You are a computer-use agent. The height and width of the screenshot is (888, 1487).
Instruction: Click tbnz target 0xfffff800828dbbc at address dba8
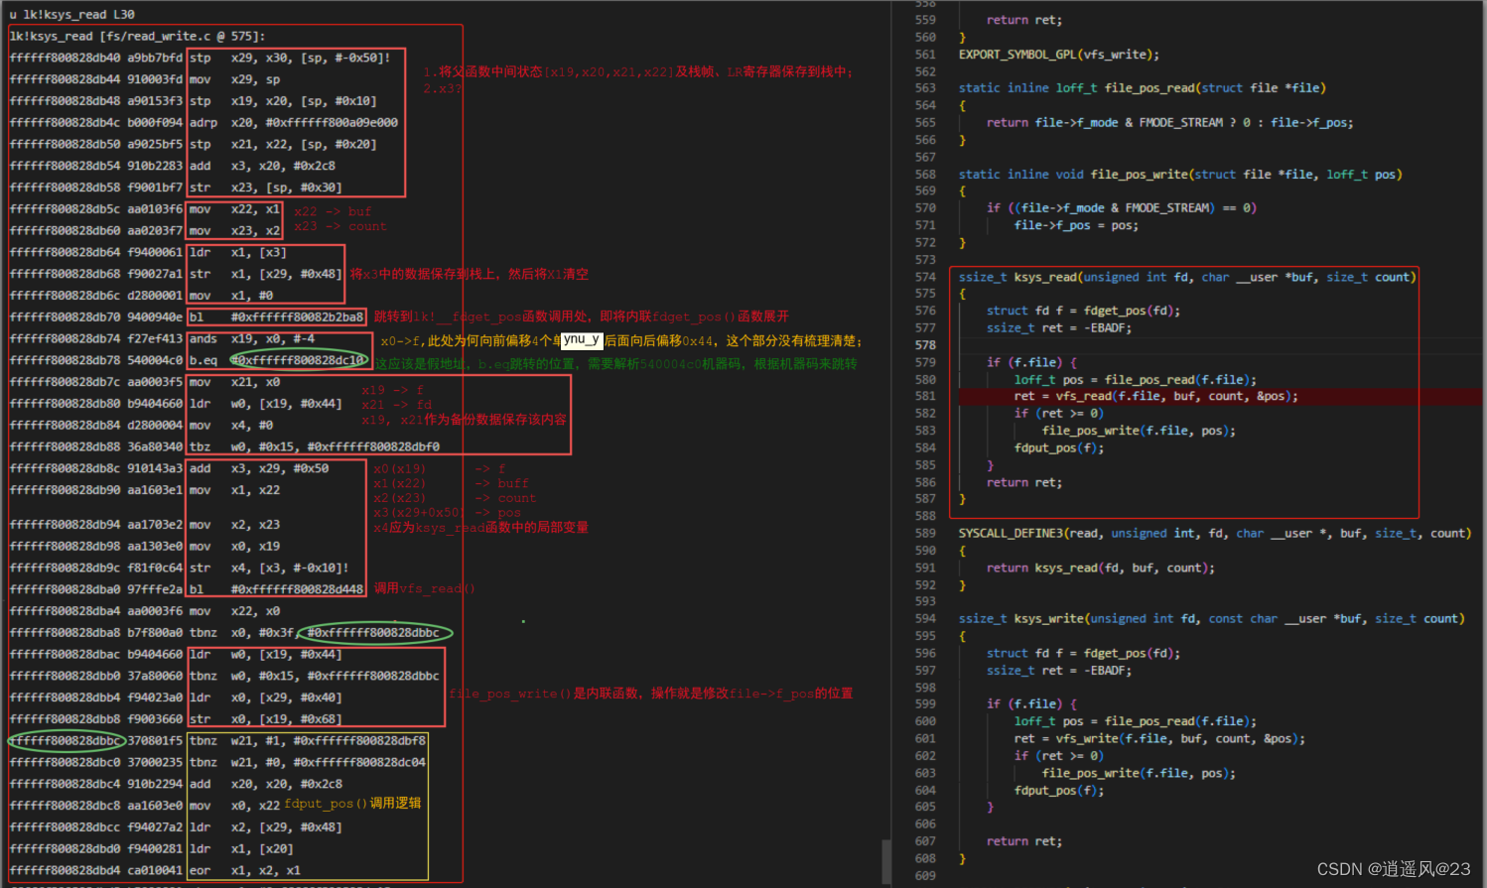[x=373, y=633]
